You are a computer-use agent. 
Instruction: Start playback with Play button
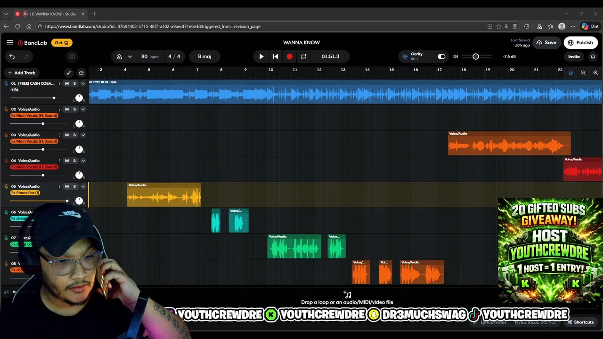261,56
